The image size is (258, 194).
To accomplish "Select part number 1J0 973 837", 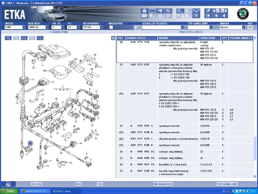I will [140, 94].
